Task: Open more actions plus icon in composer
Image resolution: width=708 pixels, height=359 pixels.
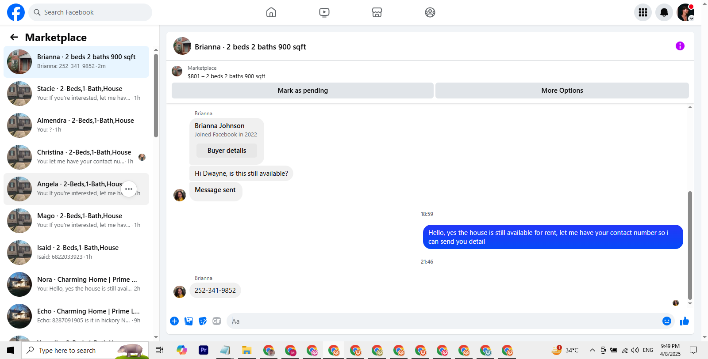Action: pyautogui.click(x=174, y=321)
